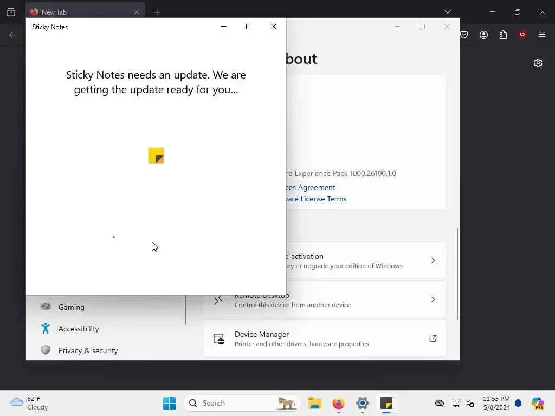The image size is (555, 416).
Task: Click the Sticky Notes needs an update message
Action: (156, 82)
